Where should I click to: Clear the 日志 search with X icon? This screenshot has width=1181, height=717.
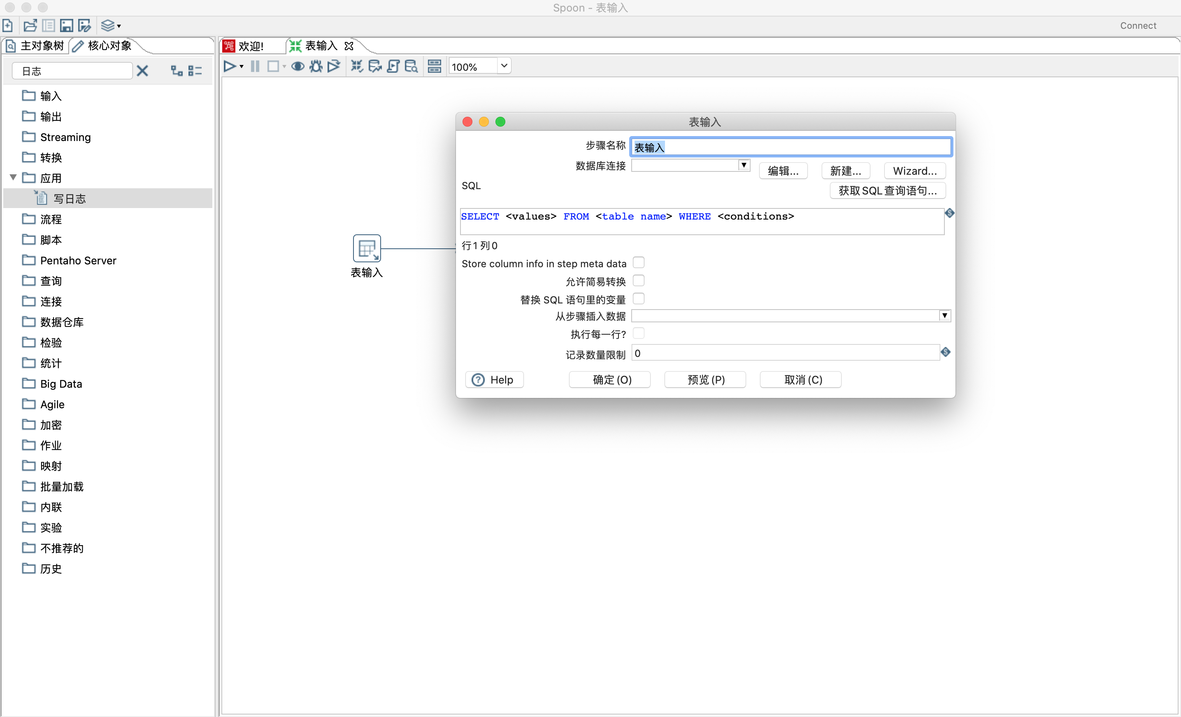[x=142, y=71]
